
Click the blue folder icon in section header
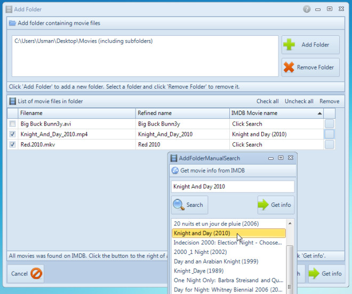(x=12, y=23)
